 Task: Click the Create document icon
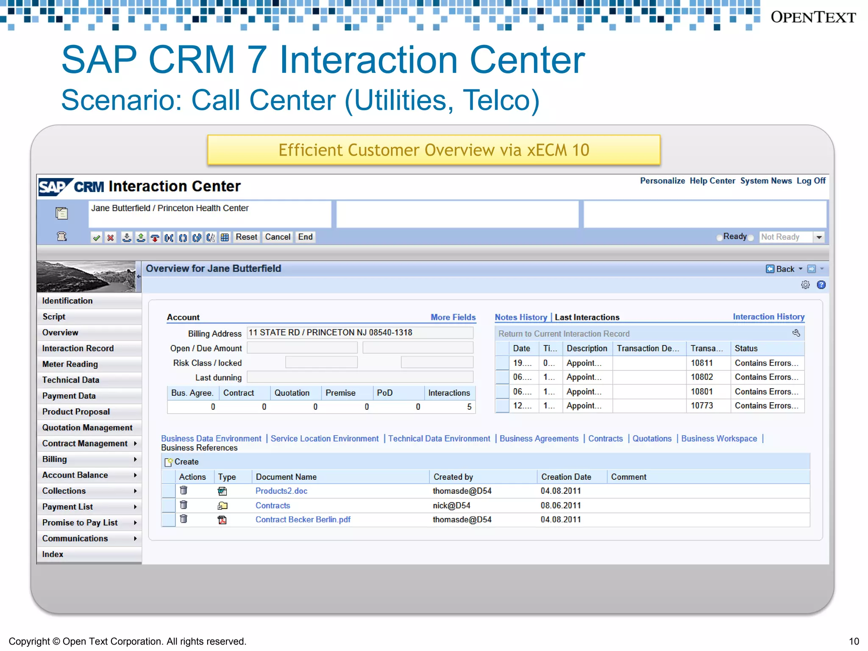[169, 462]
